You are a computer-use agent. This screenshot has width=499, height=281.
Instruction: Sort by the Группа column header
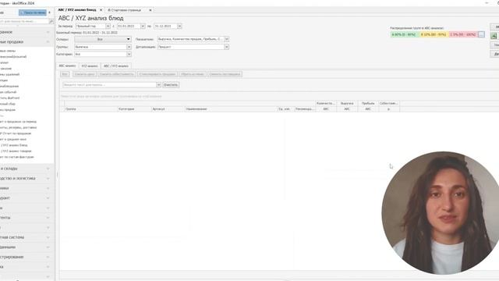[x=90, y=109]
